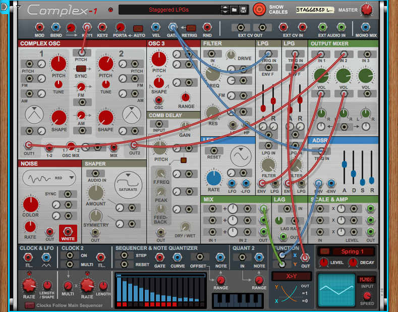
Task: Click the oscillator SYNC button
Action: [x=81, y=68]
